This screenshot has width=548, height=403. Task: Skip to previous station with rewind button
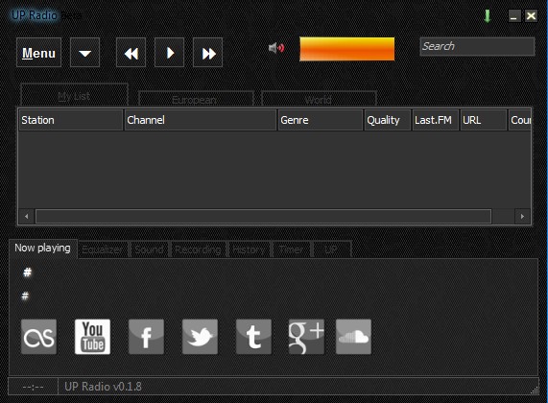[131, 53]
